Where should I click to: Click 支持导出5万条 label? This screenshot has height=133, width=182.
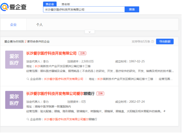pos(141,41)
